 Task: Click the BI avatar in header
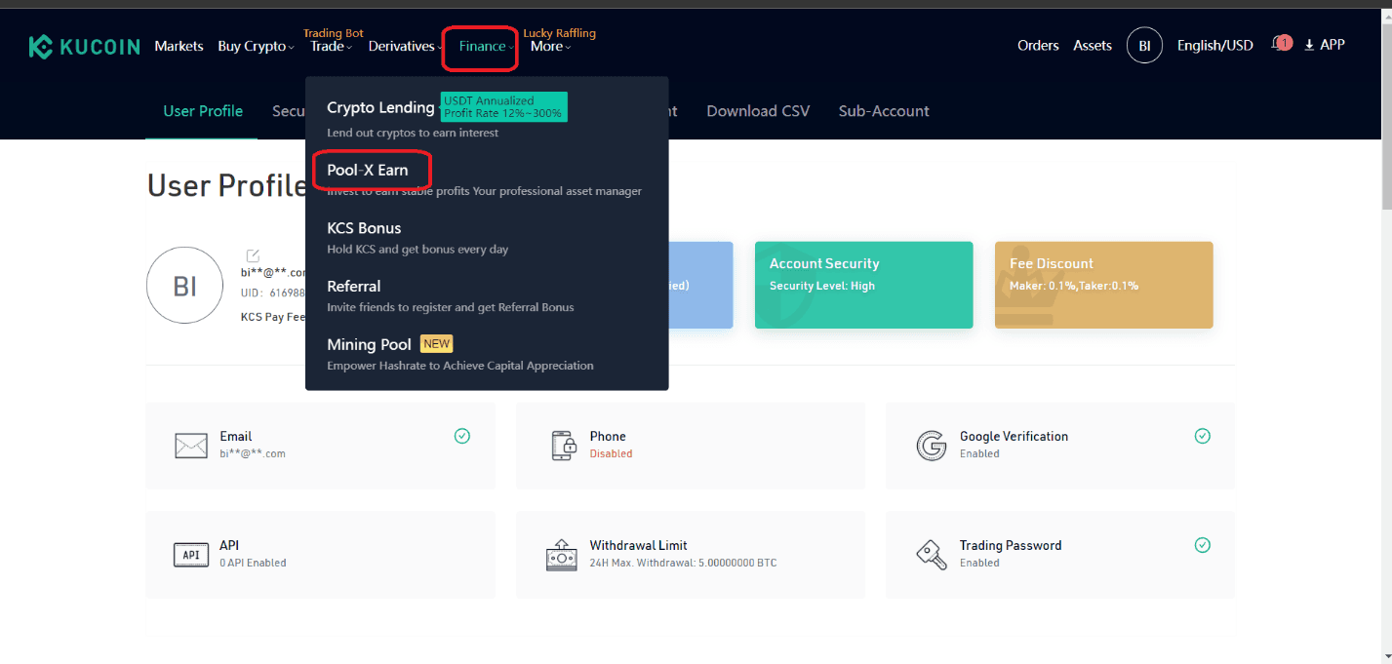(x=1144, y=46)
